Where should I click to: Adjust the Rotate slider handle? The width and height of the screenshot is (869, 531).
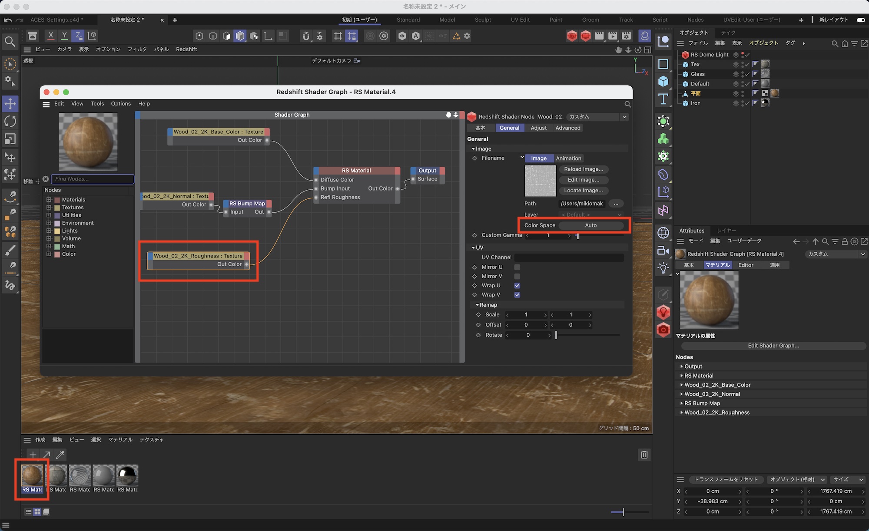(556, 335)
